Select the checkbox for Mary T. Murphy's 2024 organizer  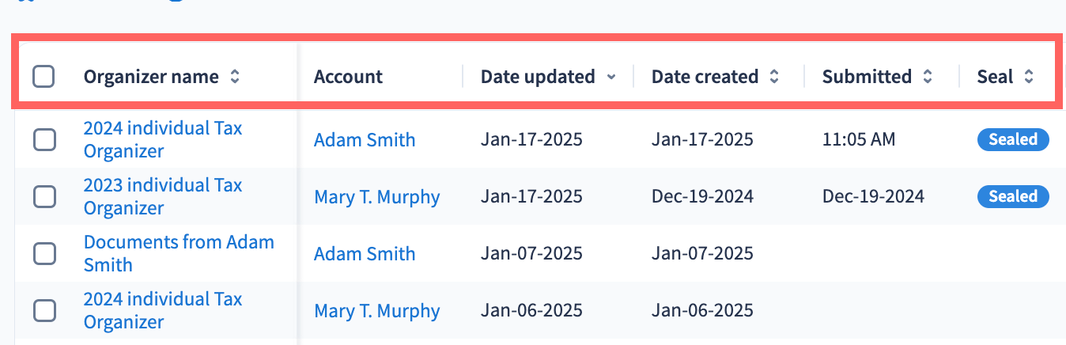click(44, 310)
